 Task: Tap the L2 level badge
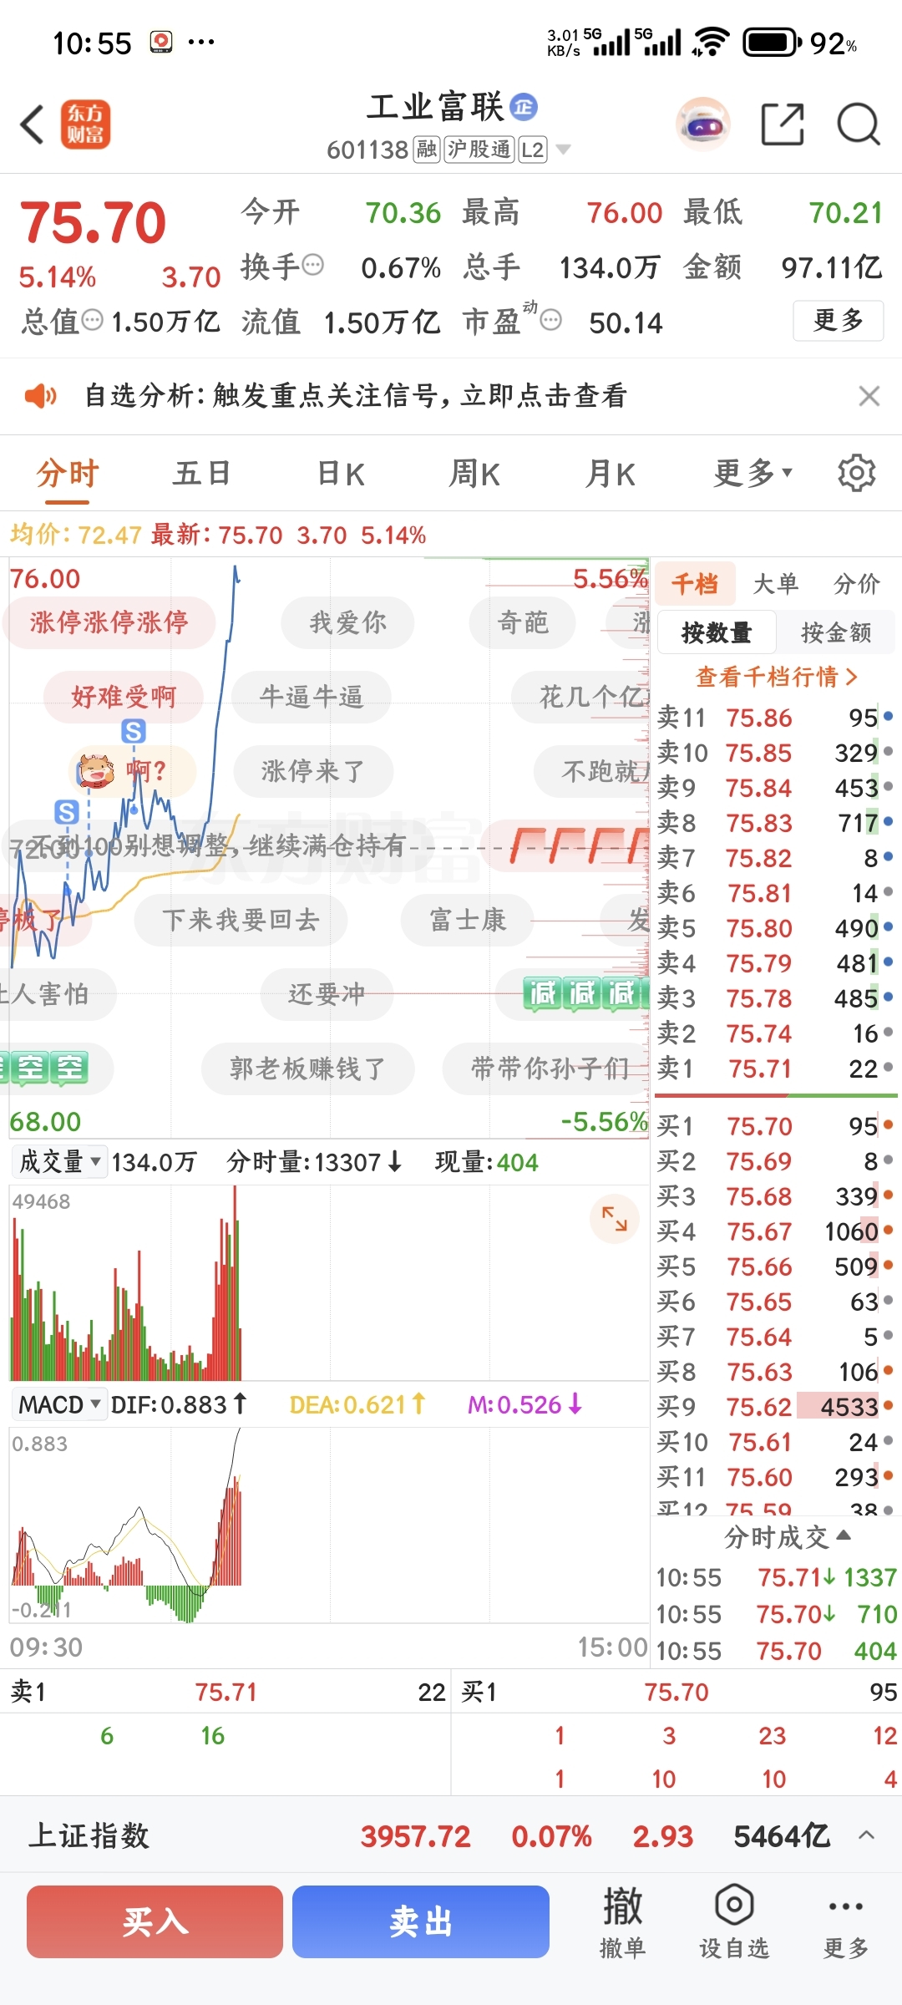coord(533,150)
